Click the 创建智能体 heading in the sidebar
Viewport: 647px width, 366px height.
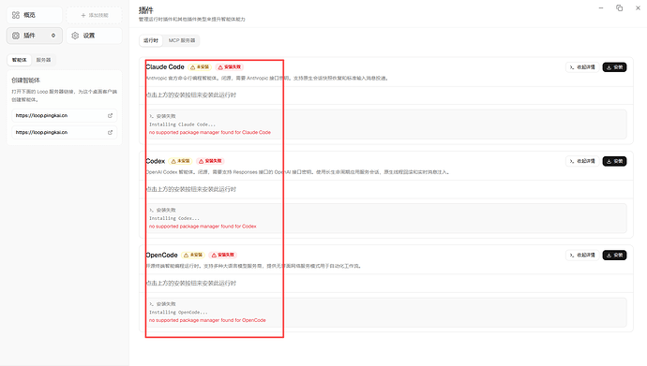(25, 81)
